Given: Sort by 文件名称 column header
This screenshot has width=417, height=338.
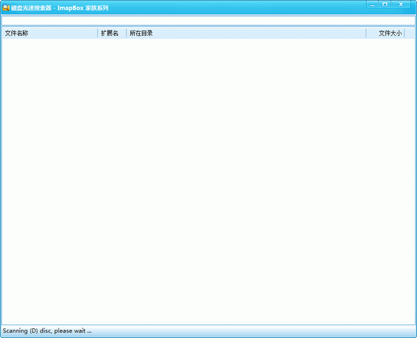Looking at the screenshot, I should coord(50,33).
